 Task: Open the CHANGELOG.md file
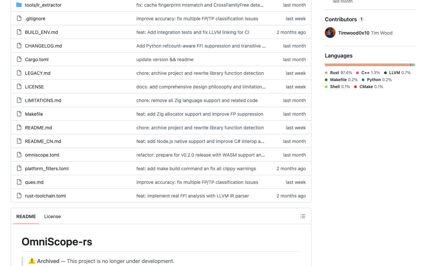(43, 46)
